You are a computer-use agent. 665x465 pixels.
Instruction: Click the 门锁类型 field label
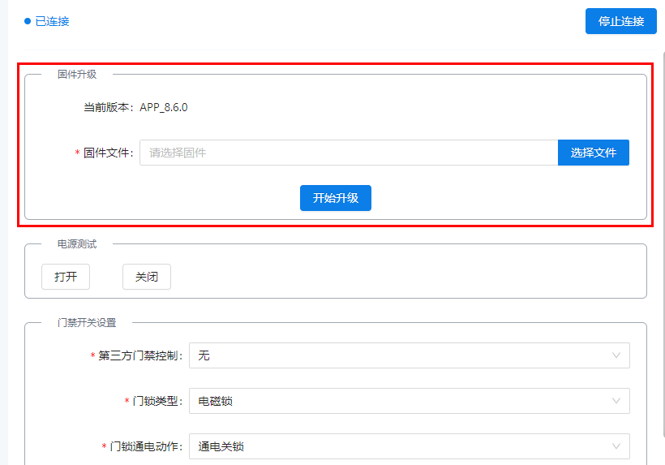click(x=157, y=401)
